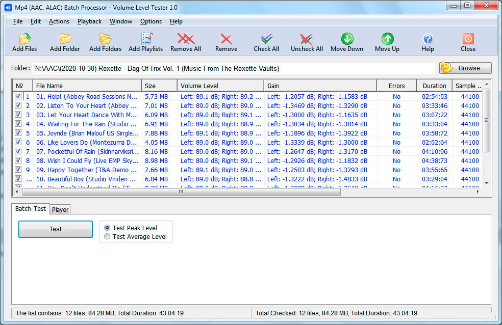Click the № column header
This screenshot has height=325, width=502.
point(22,86)
